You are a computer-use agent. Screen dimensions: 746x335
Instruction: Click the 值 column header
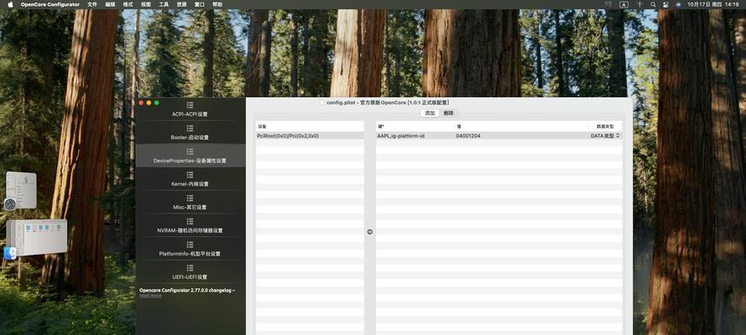click(x=521, y=126)
